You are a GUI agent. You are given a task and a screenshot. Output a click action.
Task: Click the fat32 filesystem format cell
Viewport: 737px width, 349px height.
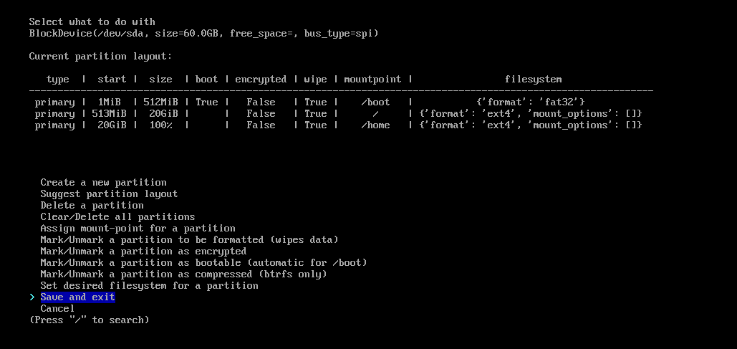(x=530, y=102)
